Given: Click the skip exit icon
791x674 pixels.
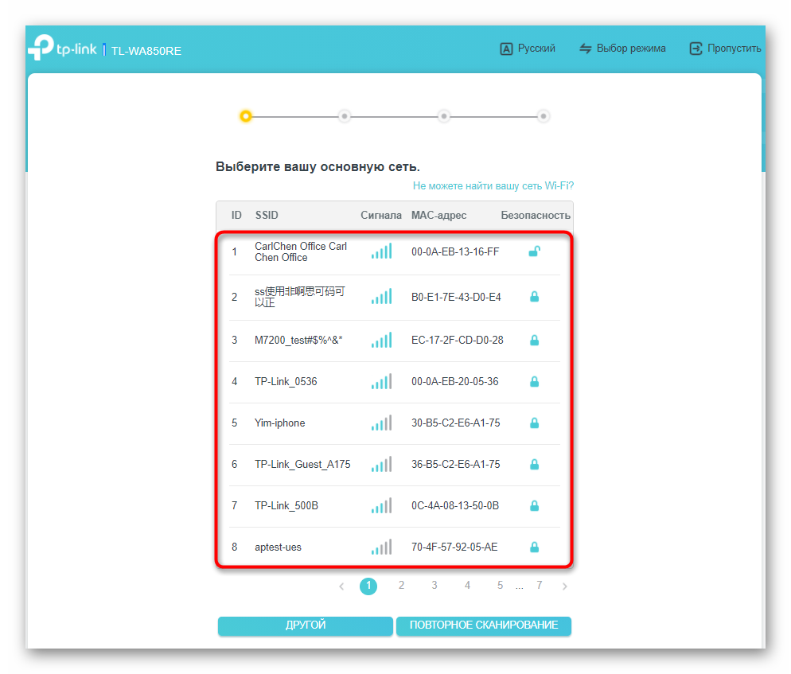Looking at the screenshot, I should (x=696, y=49).
